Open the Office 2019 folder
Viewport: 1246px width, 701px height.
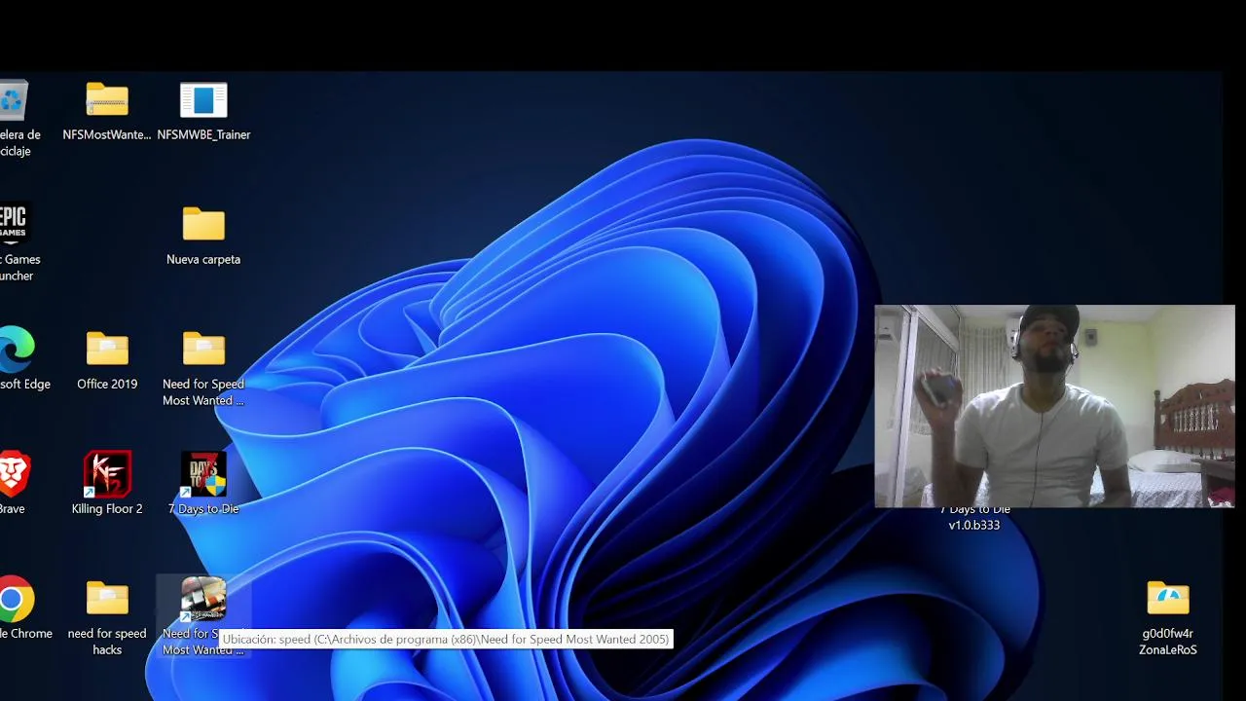[107, 349]
